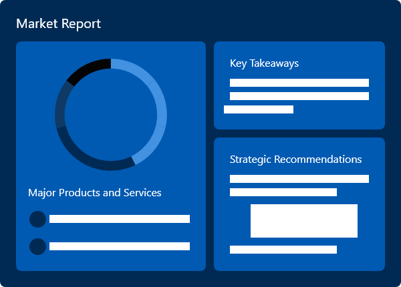Select the second text line under Key Takeaways
Image resolution: width=401 pixels, height=287 pixels.
tap(299, 96)
